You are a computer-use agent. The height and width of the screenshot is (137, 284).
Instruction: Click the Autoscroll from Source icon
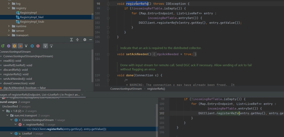(x=51, y=46)
